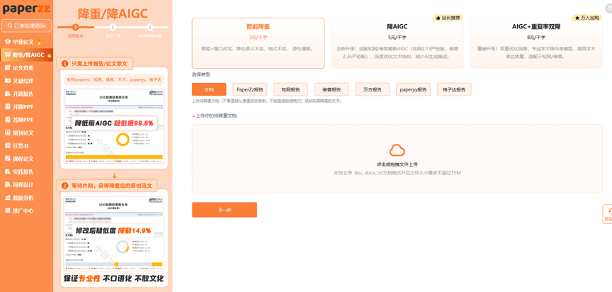Click the 3元/千字 price text
Viewport: 612px width, 292px height.
(x=258, y=38)
